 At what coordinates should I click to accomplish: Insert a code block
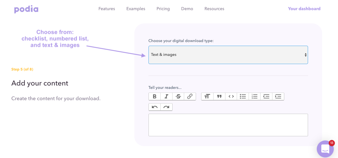pos(231,96)
